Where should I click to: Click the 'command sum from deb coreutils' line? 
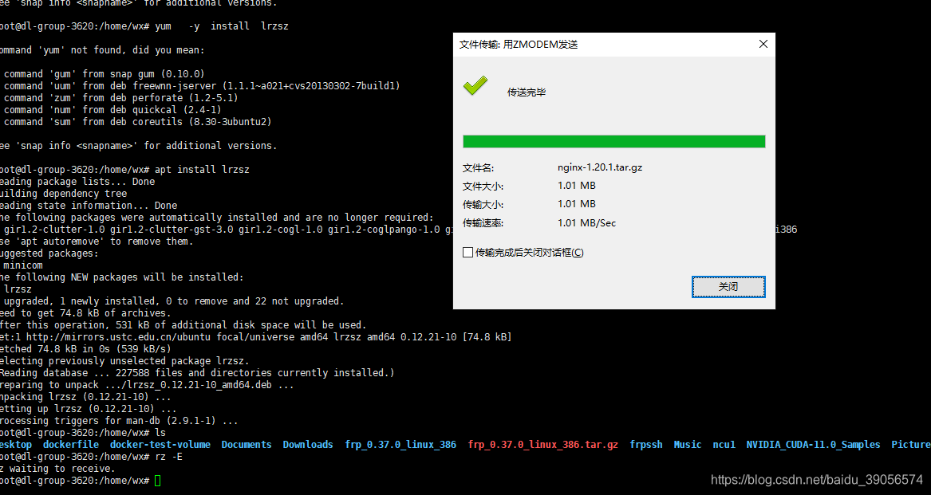[137, 122]
